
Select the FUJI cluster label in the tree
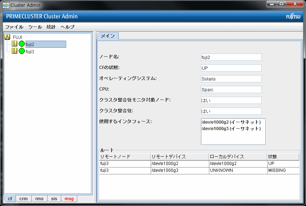coord(17,37)
